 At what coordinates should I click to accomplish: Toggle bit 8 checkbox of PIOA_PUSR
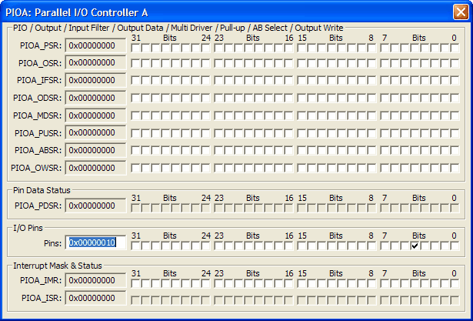[x=371, y=133]
